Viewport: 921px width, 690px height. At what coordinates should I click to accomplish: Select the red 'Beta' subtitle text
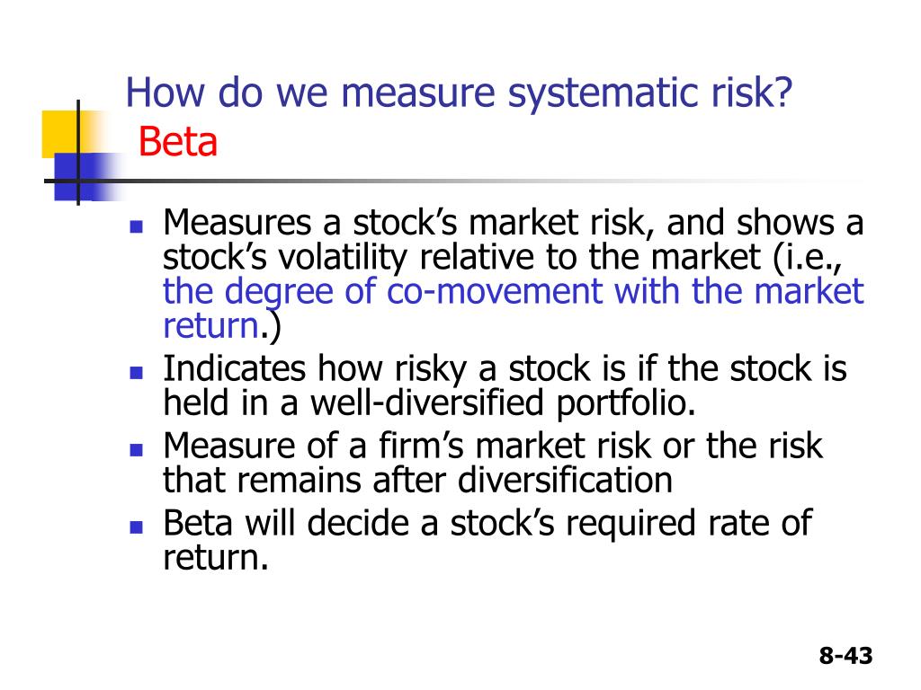(178, 142)
